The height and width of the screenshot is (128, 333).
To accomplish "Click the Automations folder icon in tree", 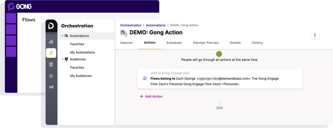I will tap(66, 36).
